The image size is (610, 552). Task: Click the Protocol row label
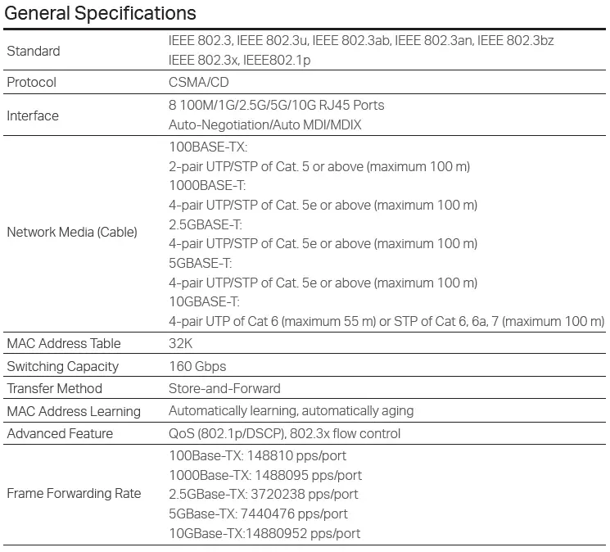click(32, 83)
